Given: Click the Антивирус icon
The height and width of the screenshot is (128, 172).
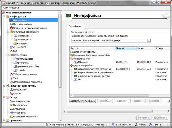Looking at the screenshot, I should point(15,43).
